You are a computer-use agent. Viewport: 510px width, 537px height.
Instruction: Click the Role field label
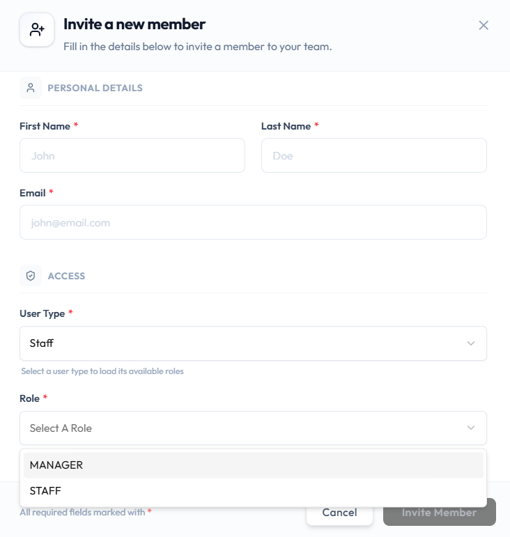29,398
